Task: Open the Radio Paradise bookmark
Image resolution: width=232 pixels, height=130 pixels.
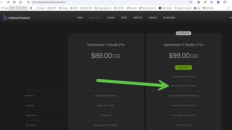Action: (x=165, y=8)
